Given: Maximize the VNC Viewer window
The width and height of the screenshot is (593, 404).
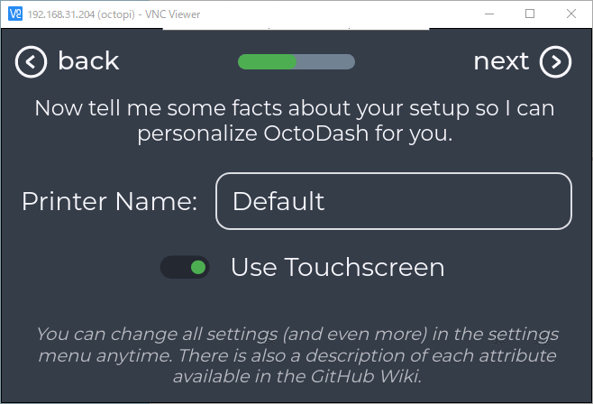Looking at the screenshot, I should 530,14.
